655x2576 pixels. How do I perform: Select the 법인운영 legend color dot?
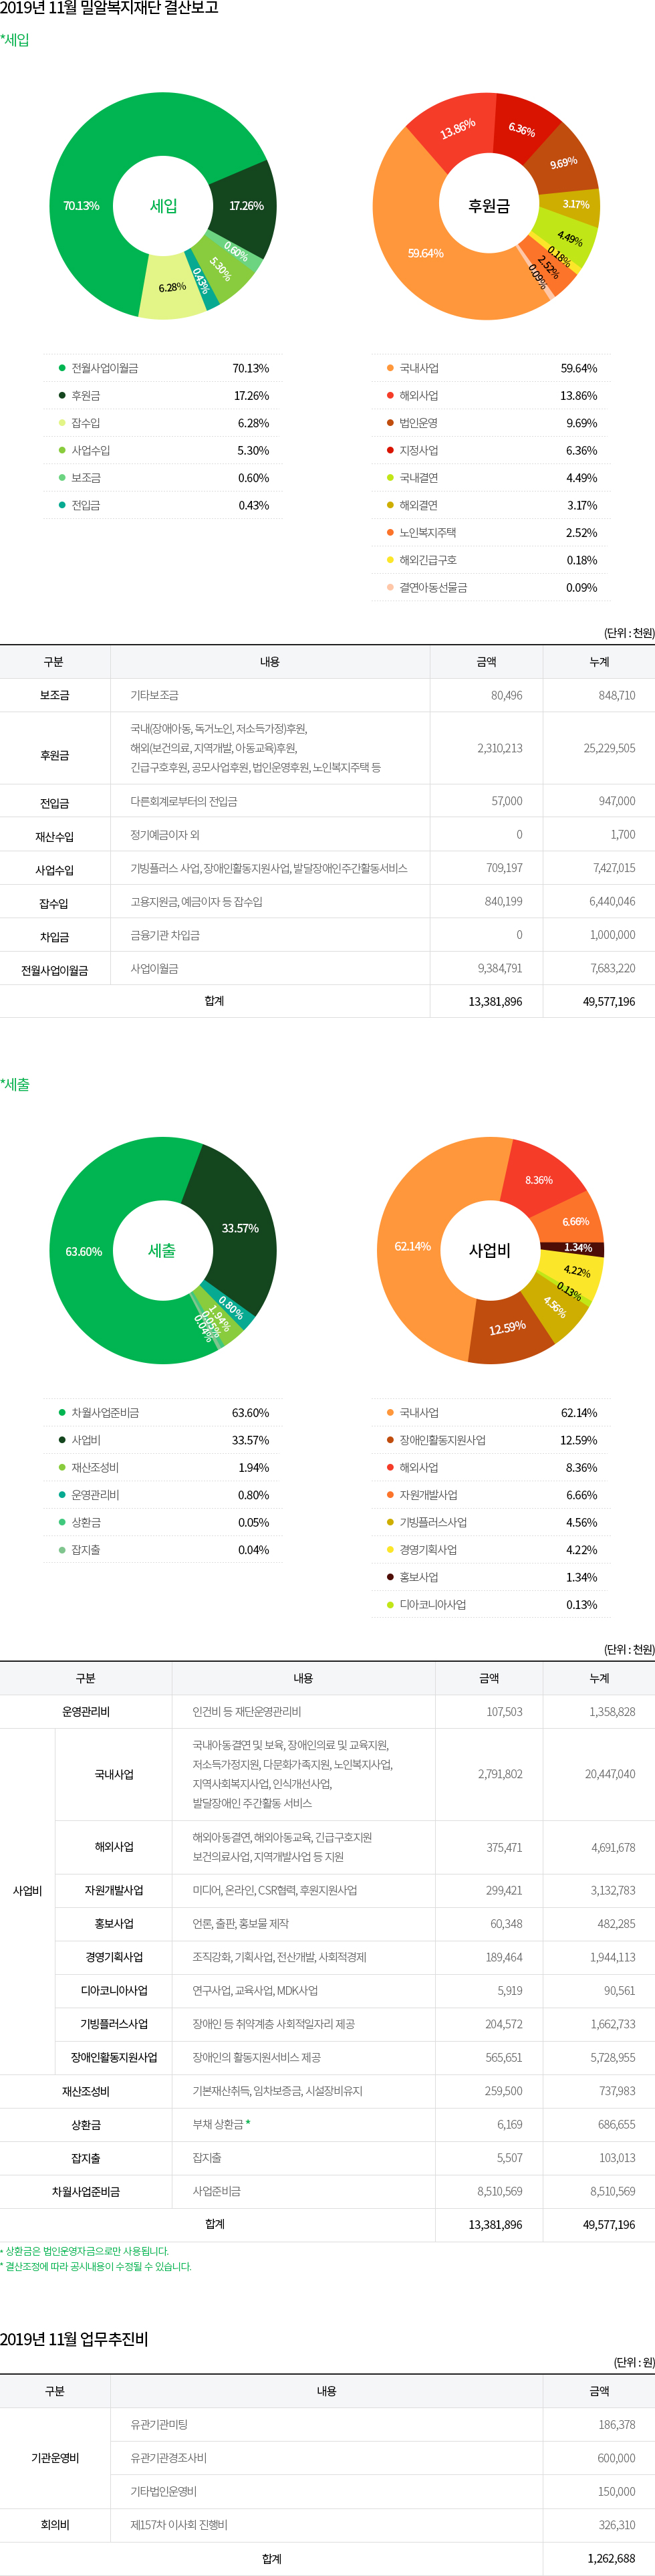click(x=390, y=423)
